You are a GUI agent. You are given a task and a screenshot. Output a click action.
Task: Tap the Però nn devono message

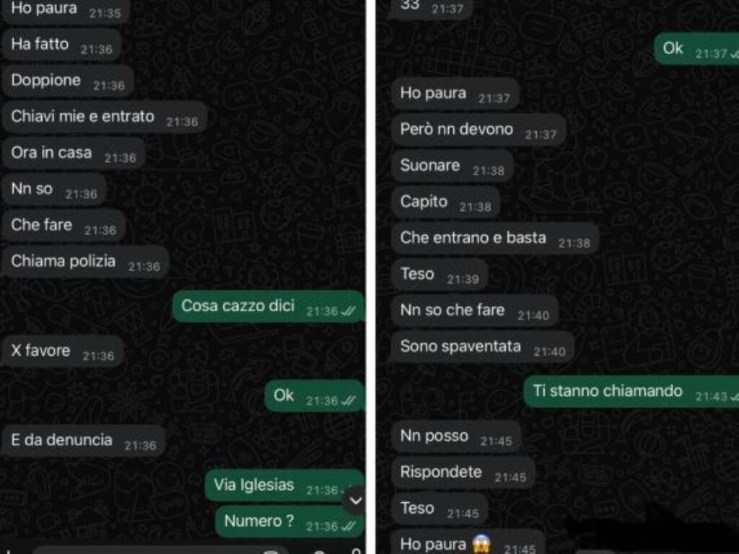(x=478, y=130)
